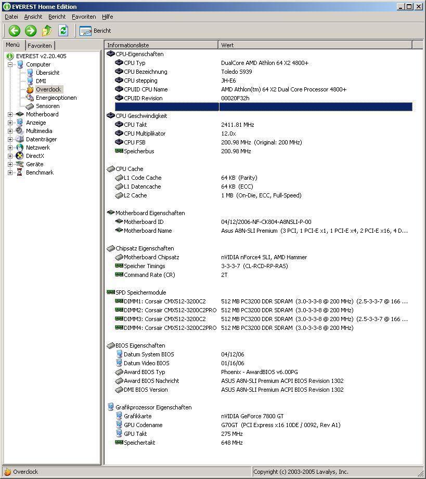Select the GPU Codename row
The image size is (426, 479).
[x=264, y=425]
